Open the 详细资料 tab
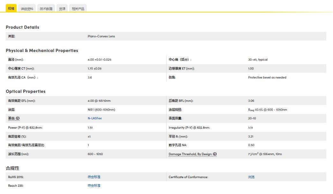The image size is (333, 194). coord(27,9)
